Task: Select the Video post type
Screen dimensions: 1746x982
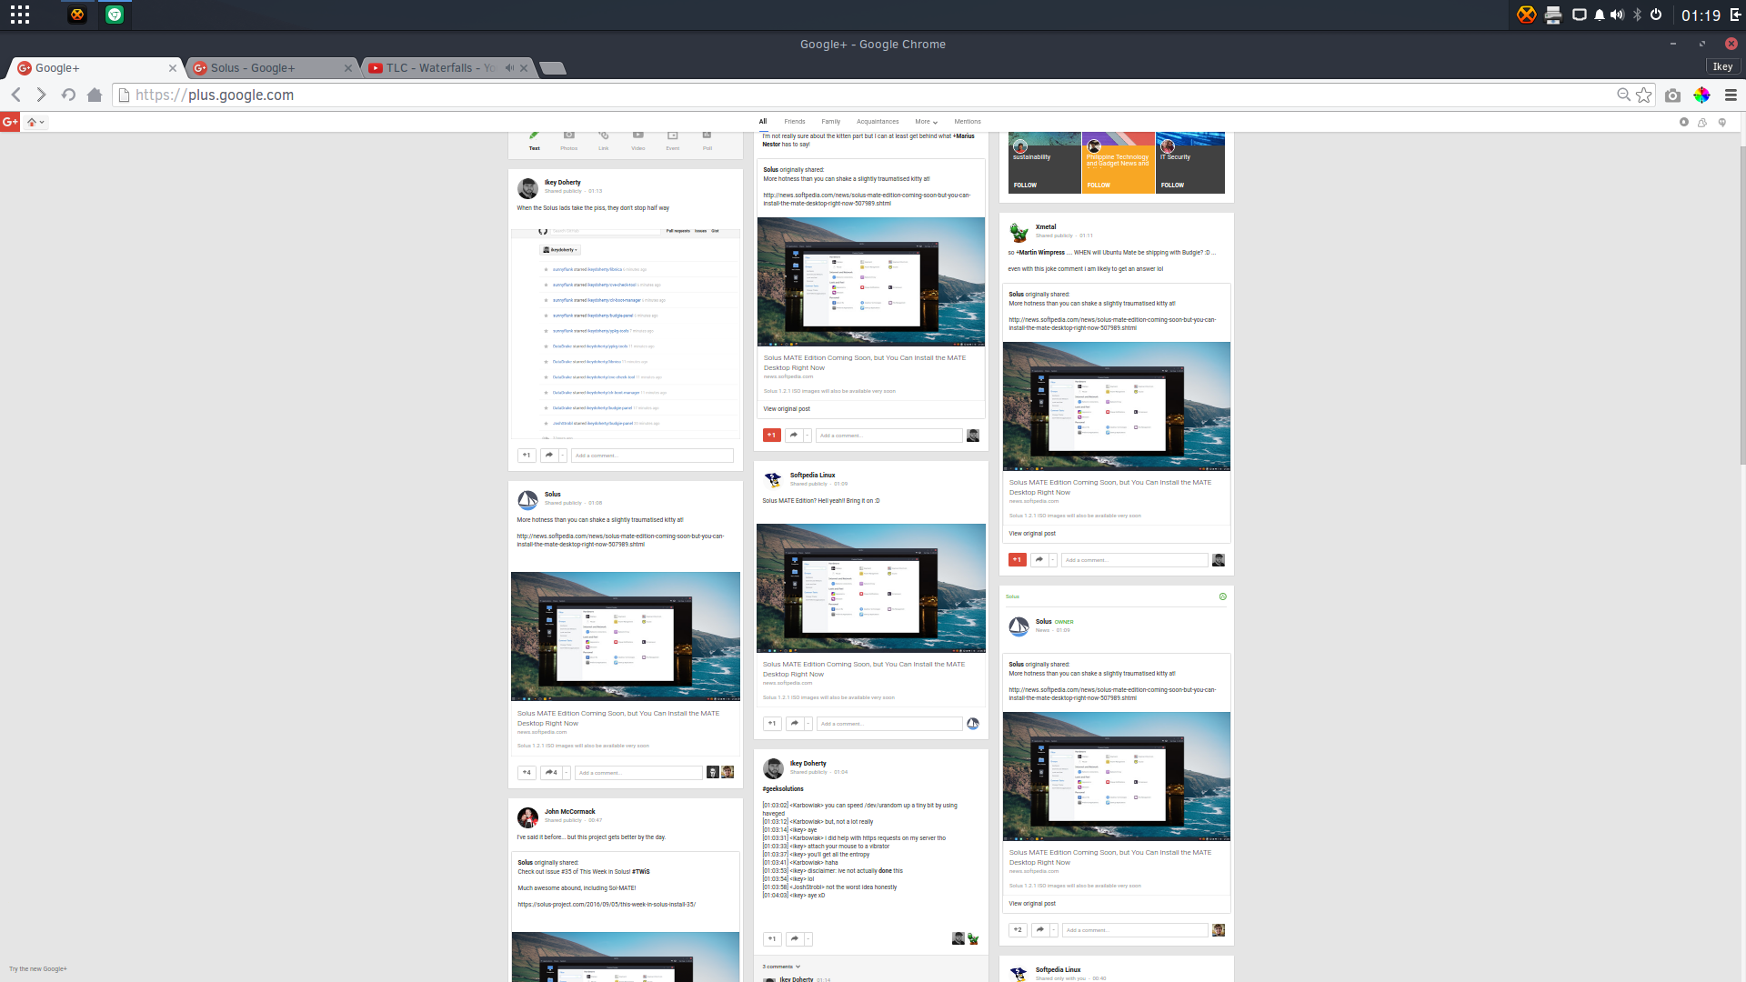Action: pyautogui.click(x=638, y=140)
